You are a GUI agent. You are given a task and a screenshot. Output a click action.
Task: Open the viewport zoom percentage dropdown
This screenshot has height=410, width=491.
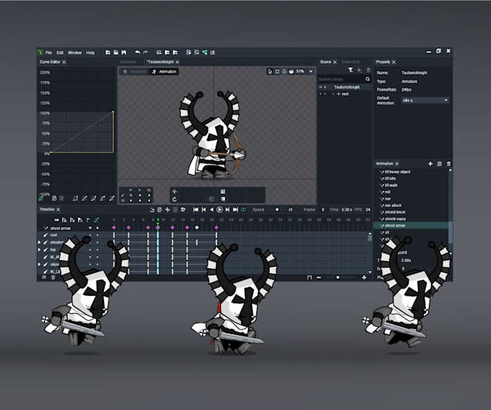click(310, 72)
